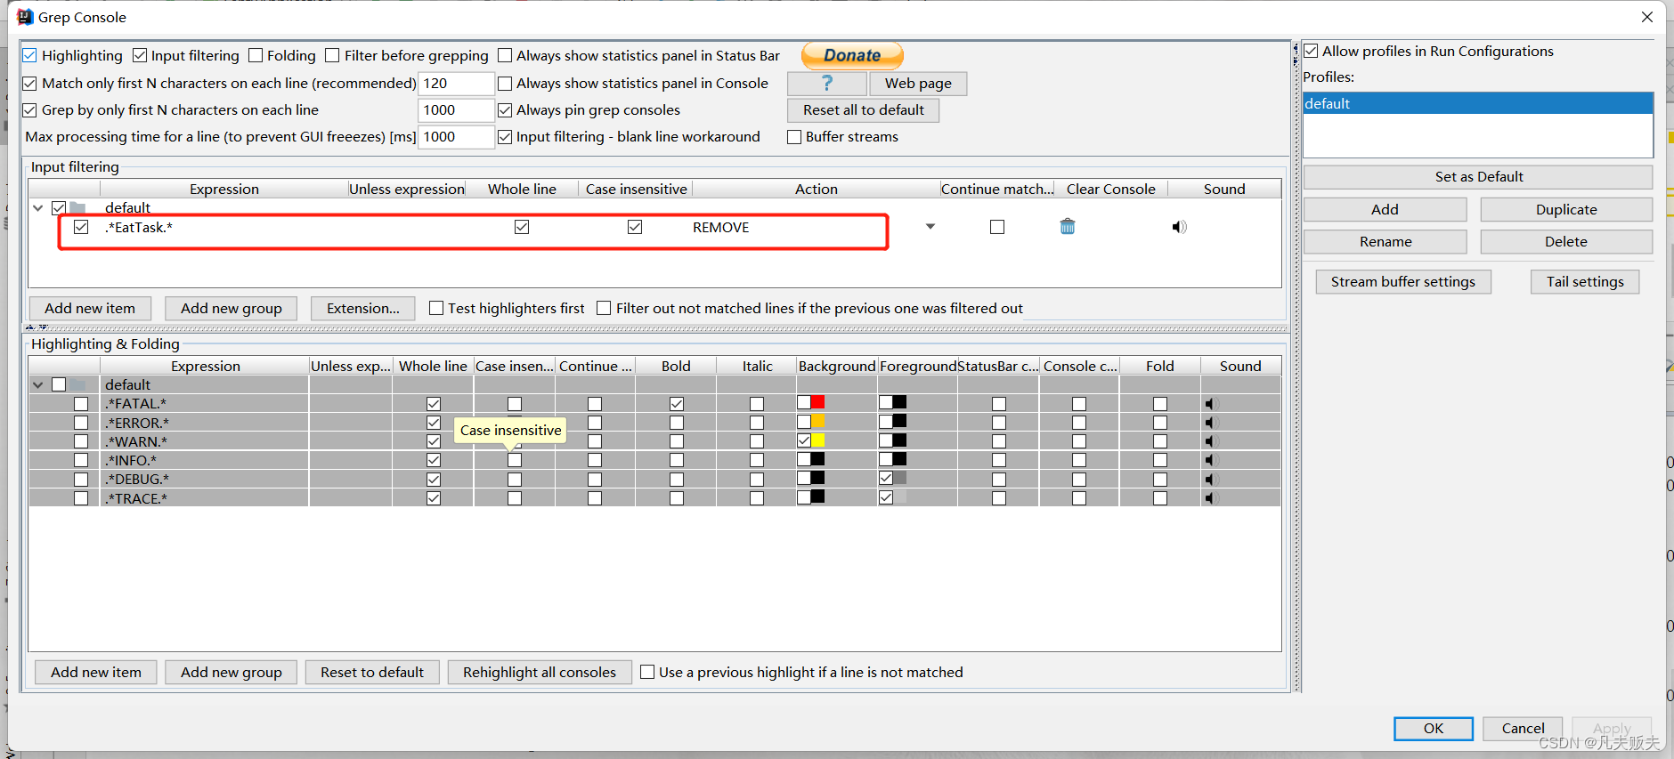Click the Expression column header in Input filtering
Image resolution: width=1674 pixels, height=759 pixels.
[223, 189]
